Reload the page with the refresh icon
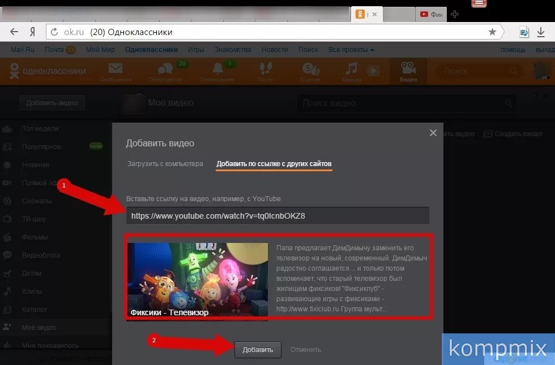 (54, 32)
